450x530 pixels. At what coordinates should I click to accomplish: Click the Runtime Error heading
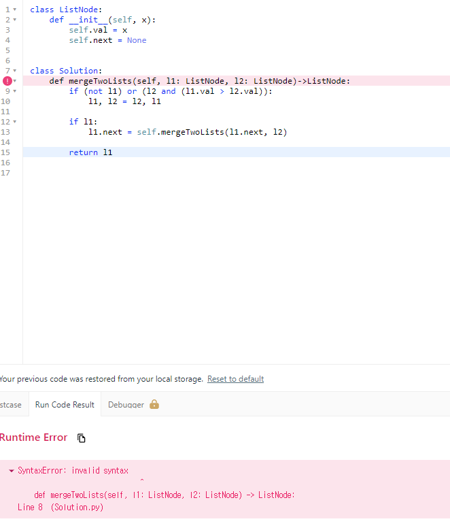point(33,437)
